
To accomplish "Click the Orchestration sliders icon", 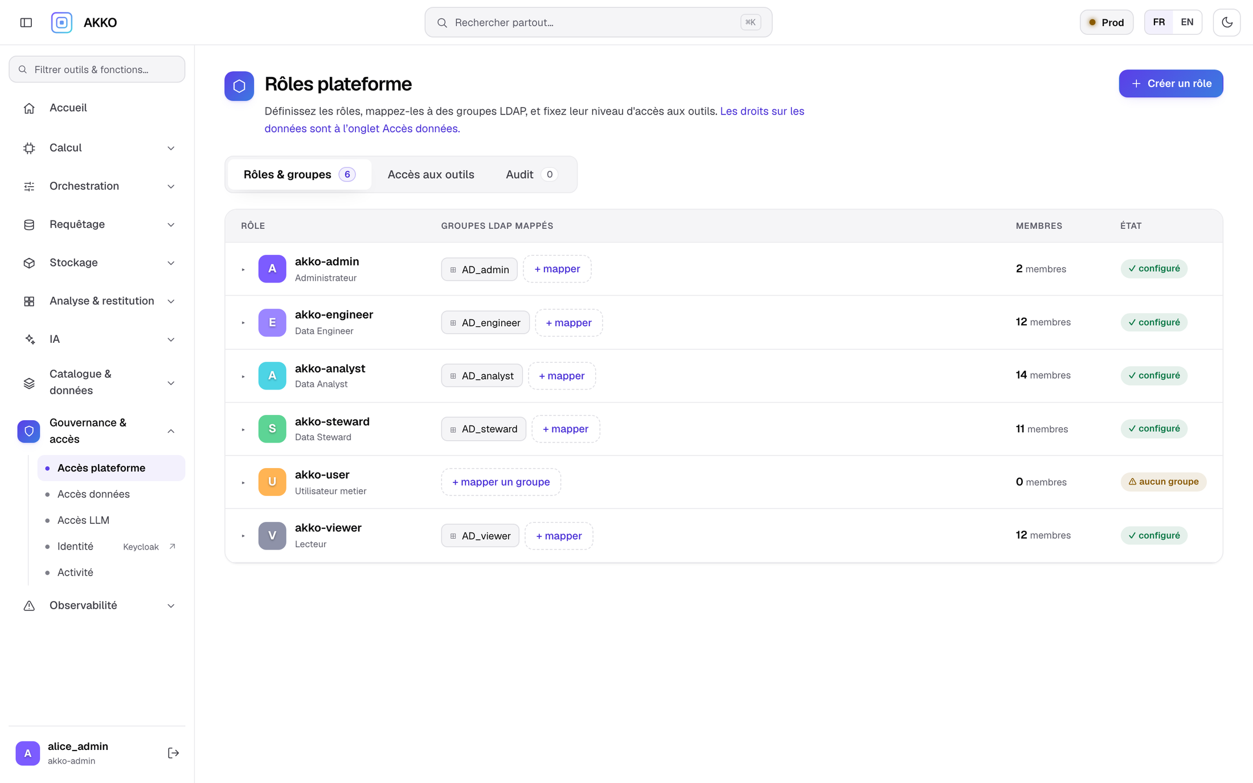I will pos(29,186).
